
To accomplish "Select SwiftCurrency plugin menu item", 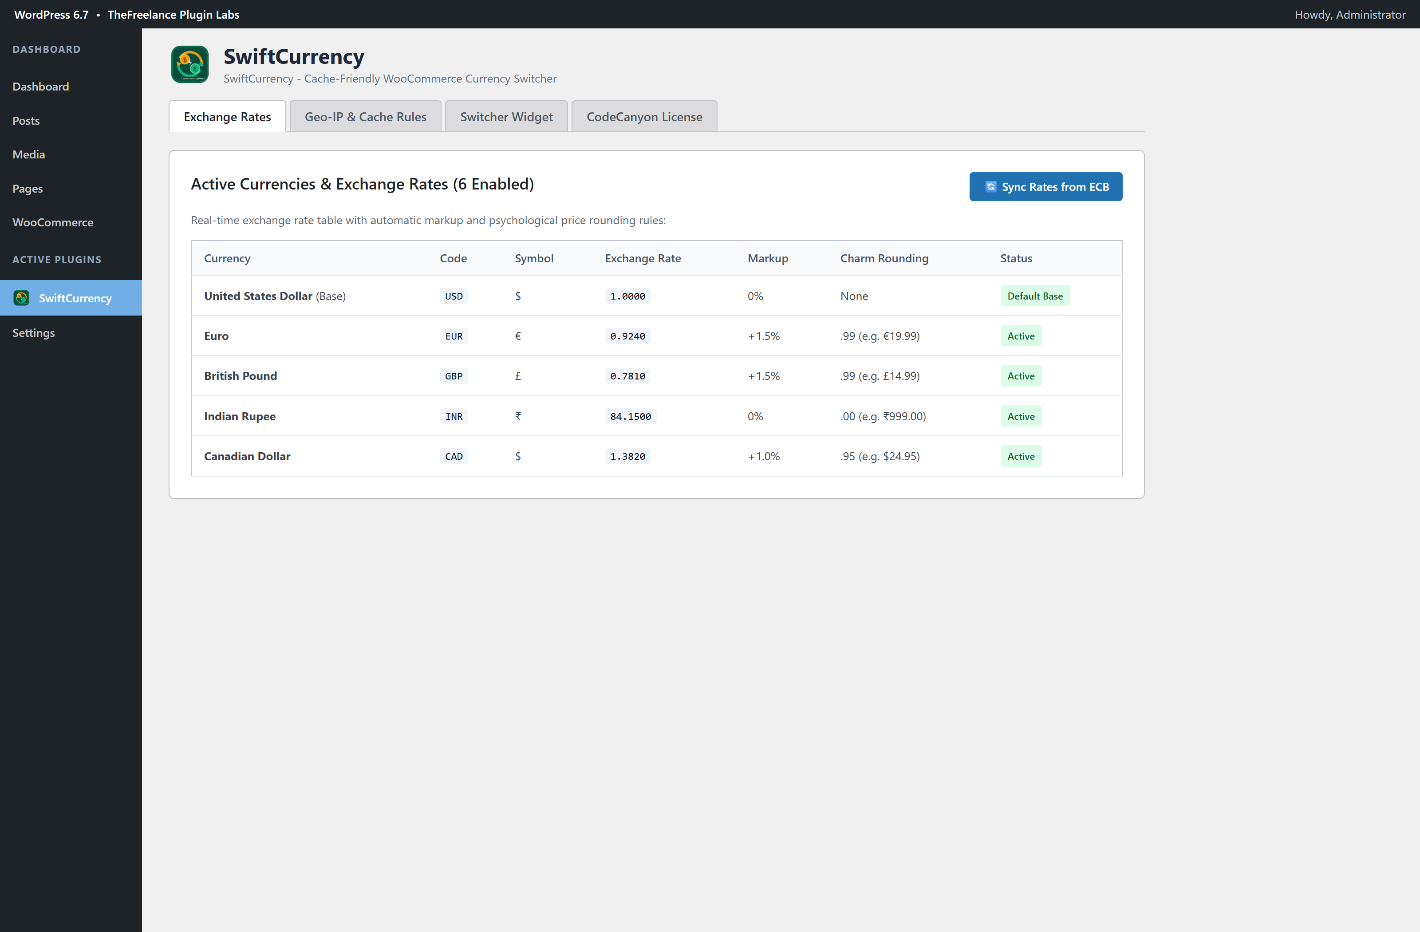I will pyautogui.click(x=71, y=298).
